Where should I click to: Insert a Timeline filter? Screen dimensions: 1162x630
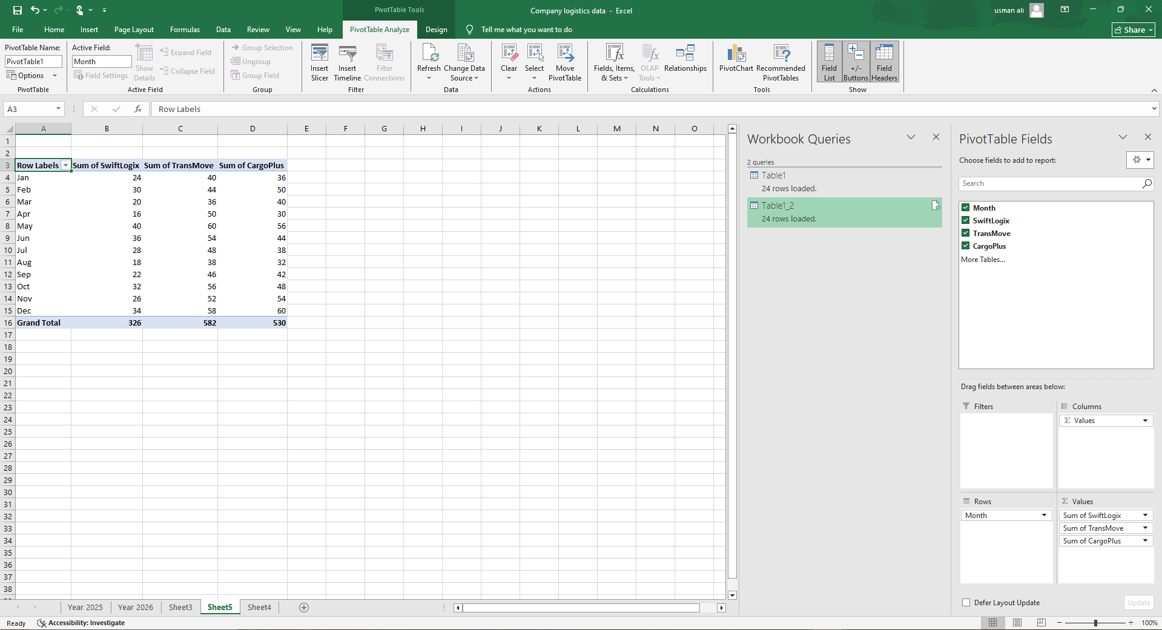[x=347, y=62]
